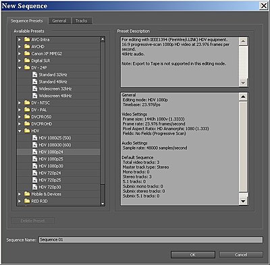Click the HDV 1080i30 (60i) preset icon
The height and width of the screenshot is (265, 270).
34,145
